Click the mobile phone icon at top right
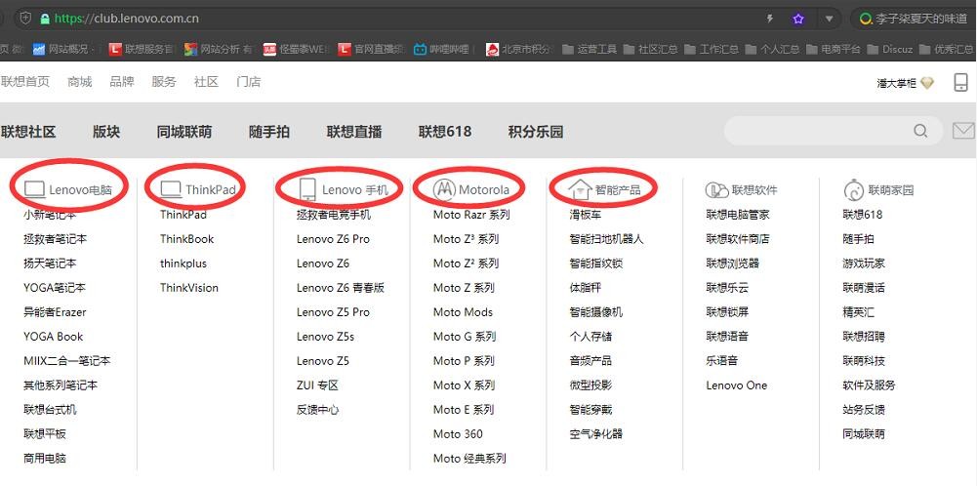 pos(960,82)
